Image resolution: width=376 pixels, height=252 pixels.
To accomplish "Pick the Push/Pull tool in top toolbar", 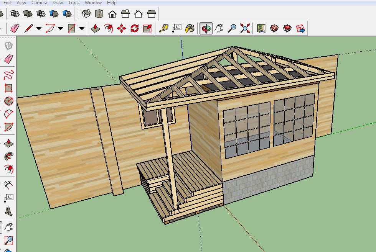I will tap(96, 28).
